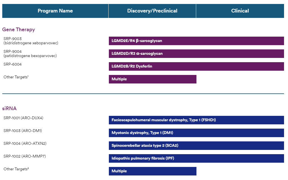
Task: Open the Gene Therapy section heading
Action: click(x=18, y=30)
